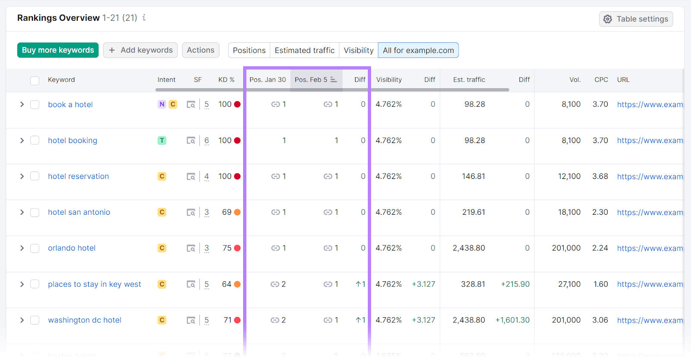The image size is (691, 360).
Task: Click C intent badge for hotel san antonio
Action: 162,212
